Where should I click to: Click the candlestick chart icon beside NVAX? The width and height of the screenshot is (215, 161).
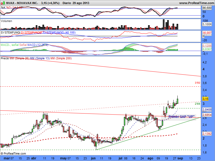click(x=3, y=3)
